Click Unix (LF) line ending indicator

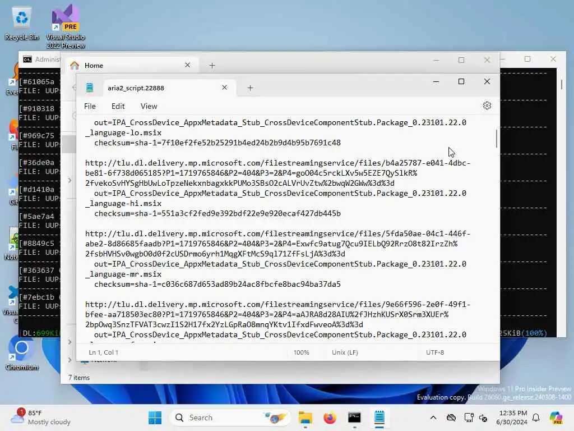345,352
